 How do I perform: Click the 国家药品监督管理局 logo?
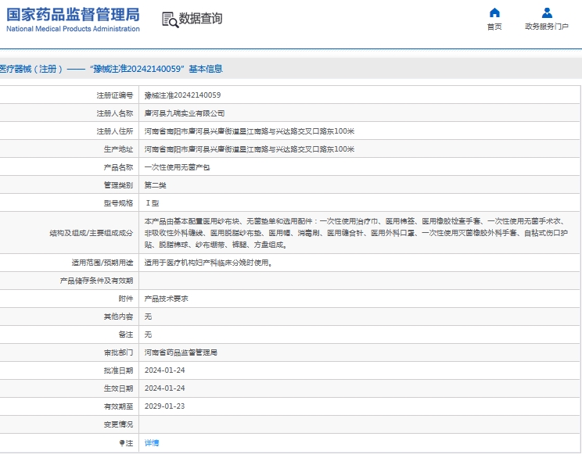[73, 14]
